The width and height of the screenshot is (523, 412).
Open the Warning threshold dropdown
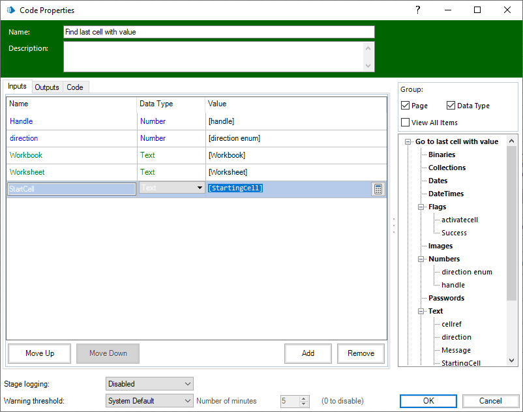pyautogui.click(x=149, y=401)
